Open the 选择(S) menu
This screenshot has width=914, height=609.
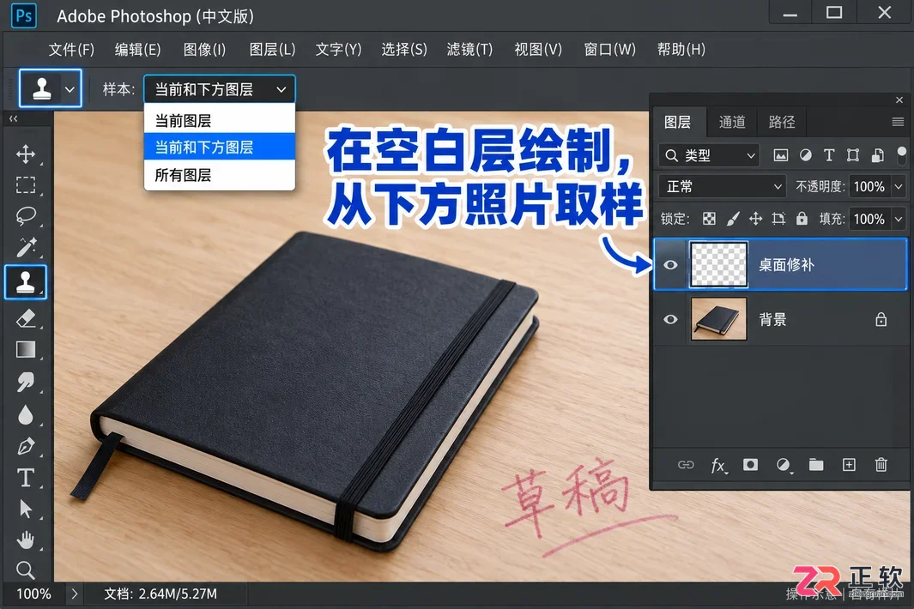tap(404, 50)
